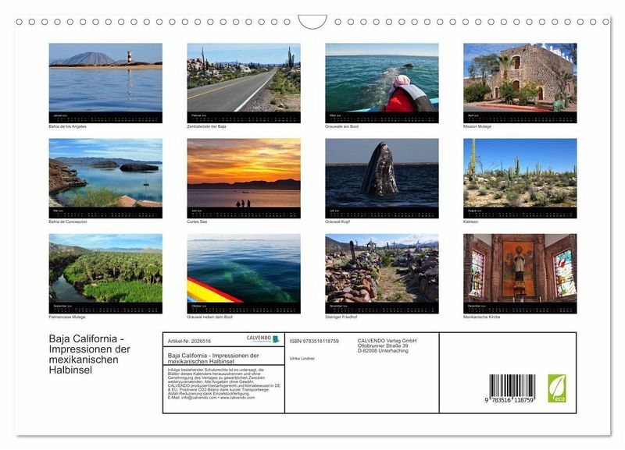Open the Steiniger Friedhof cemetery photo

(x=382, y=268)
